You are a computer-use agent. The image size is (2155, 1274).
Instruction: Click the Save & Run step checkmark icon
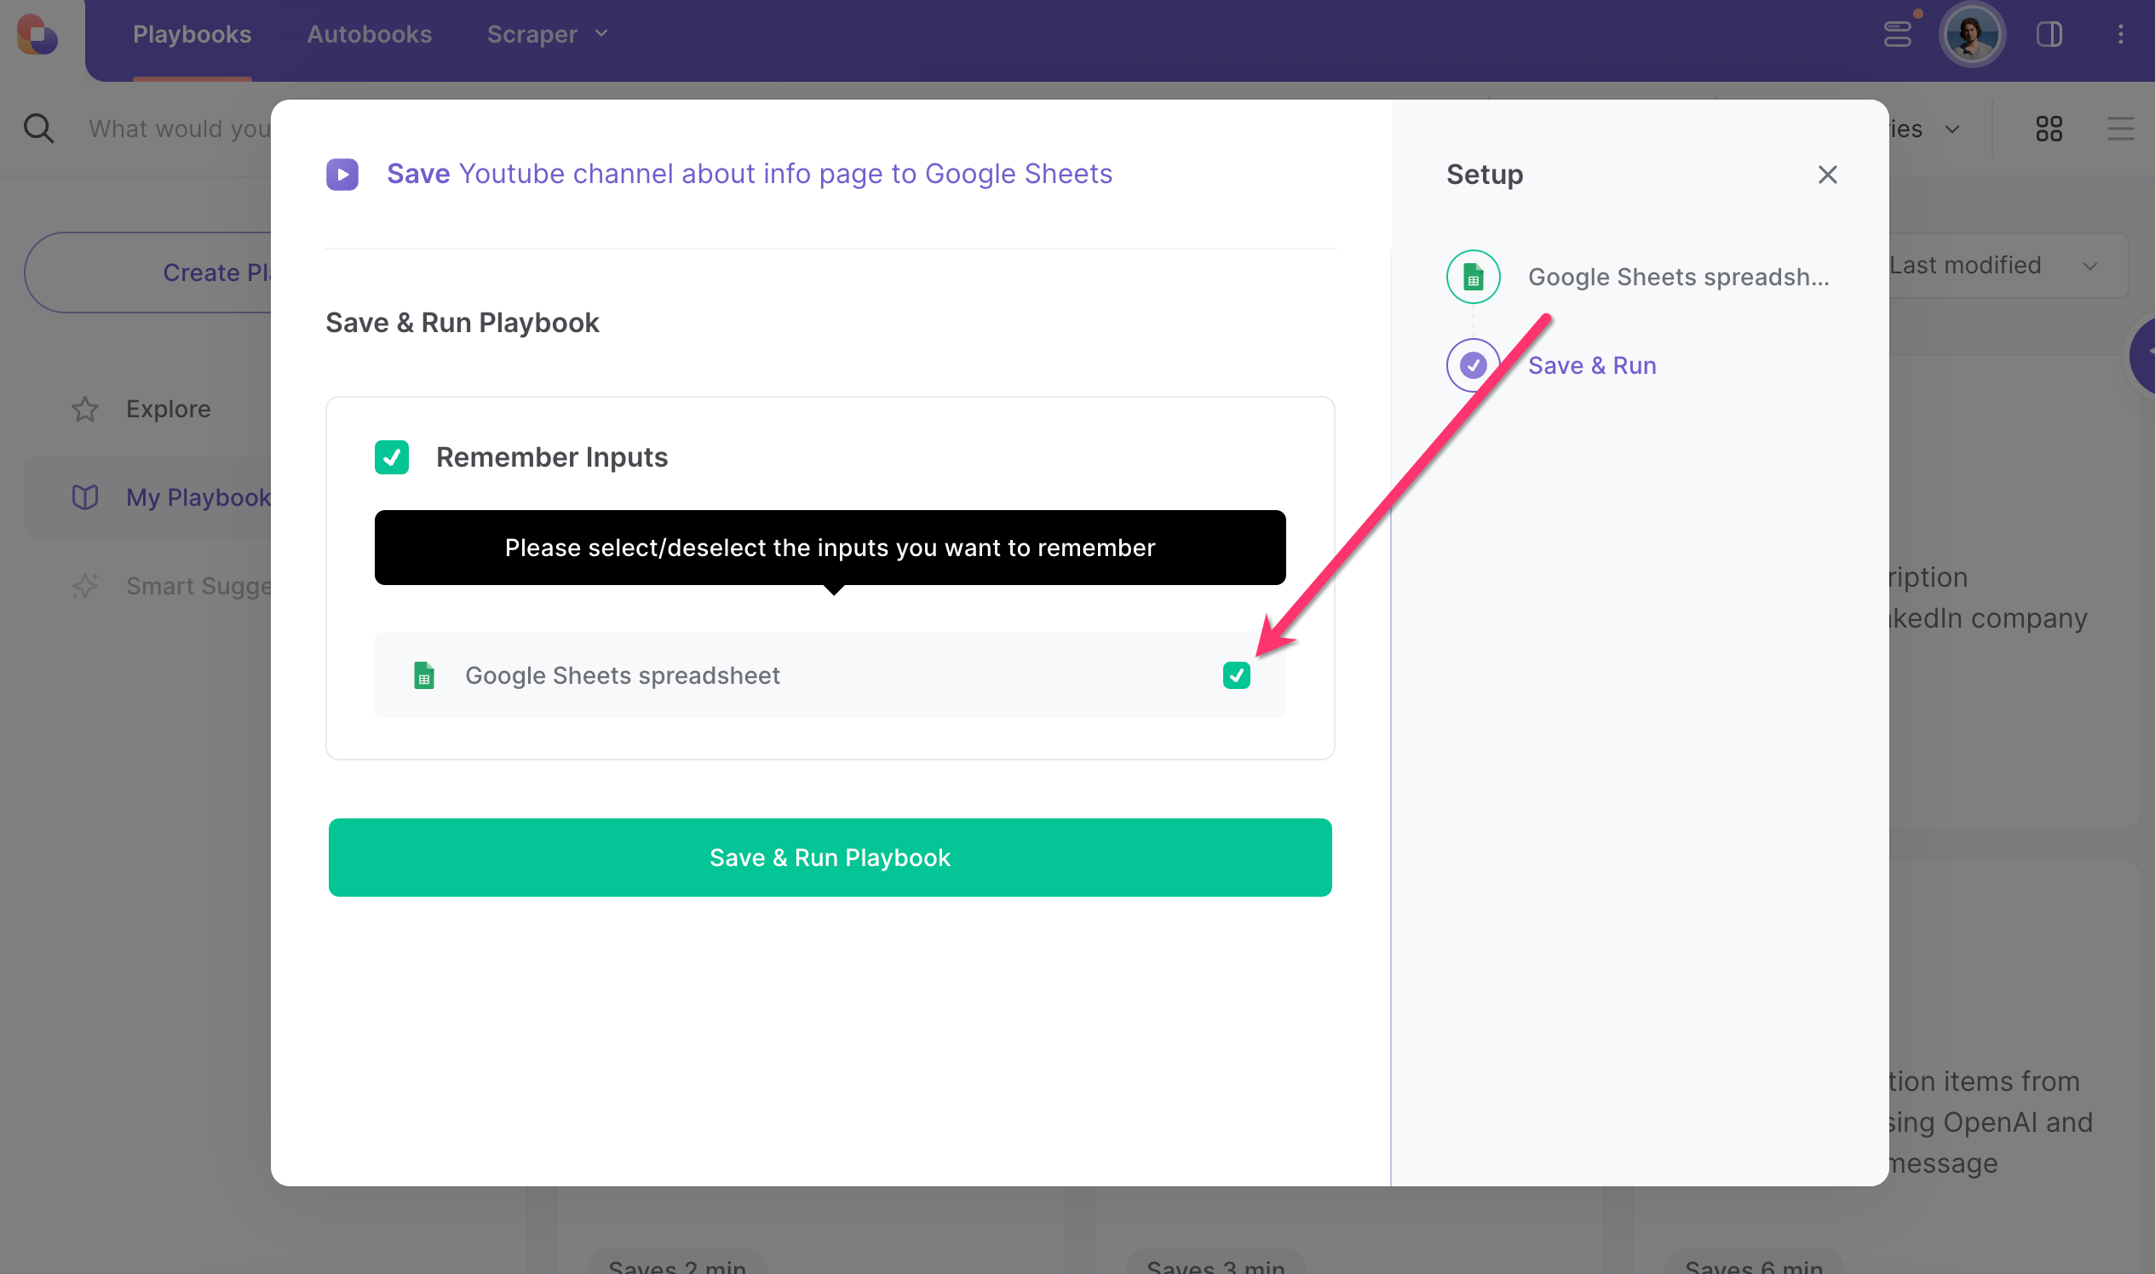coord(1474,364)
